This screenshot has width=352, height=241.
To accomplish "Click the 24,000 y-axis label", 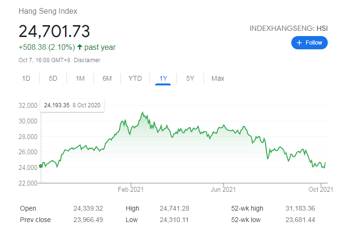I will [28, 167].
